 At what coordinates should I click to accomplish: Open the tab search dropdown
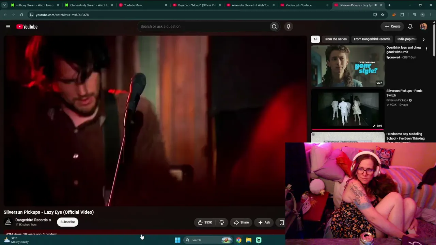[x=4, y=5]
